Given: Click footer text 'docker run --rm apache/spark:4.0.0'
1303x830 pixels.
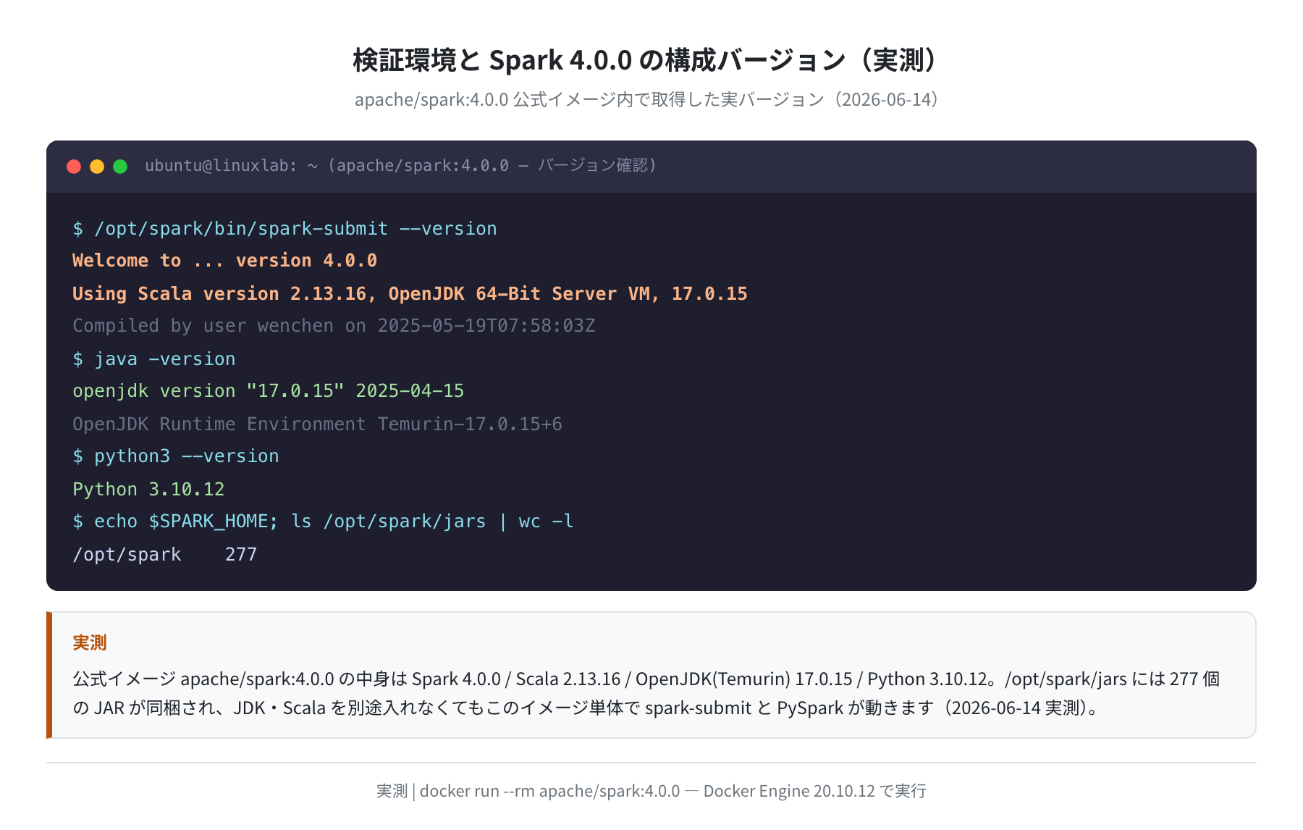Looking at the screenshot, I should point(550,791).
